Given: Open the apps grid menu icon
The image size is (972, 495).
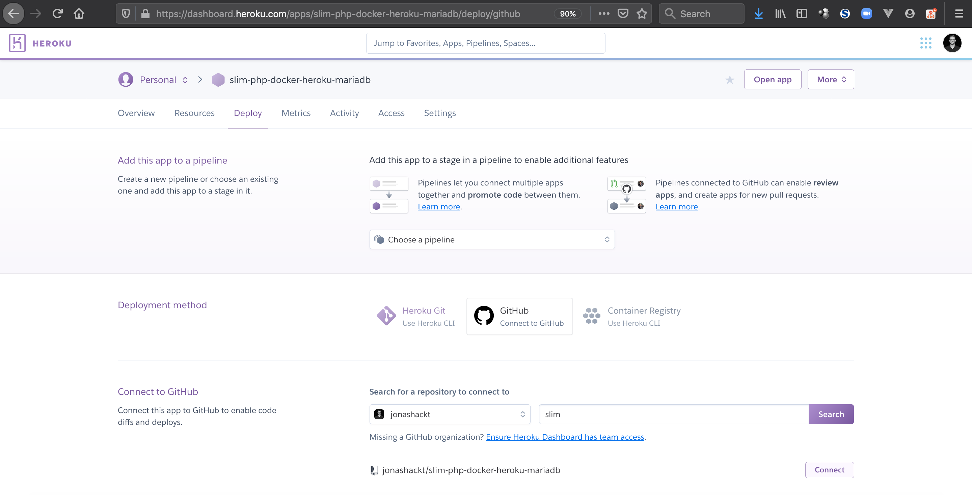Looking at the screenshot, I should point(925,43).
